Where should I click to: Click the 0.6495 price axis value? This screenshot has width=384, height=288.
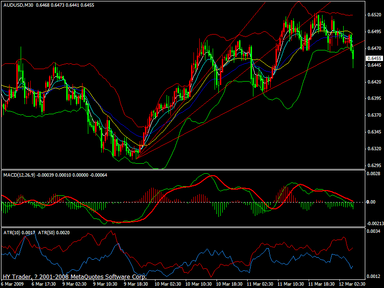(x=374, y=32)
